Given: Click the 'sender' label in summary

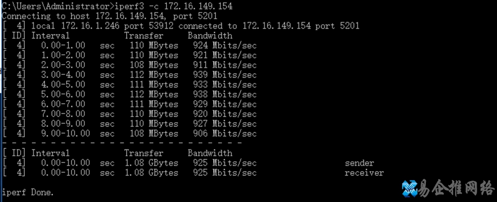Looking at the screenshot, I should (x=359, y=163).
